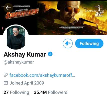View the 27 Following list
The height and width of the screenshot is (100, 107).
(x=16, y=92)
